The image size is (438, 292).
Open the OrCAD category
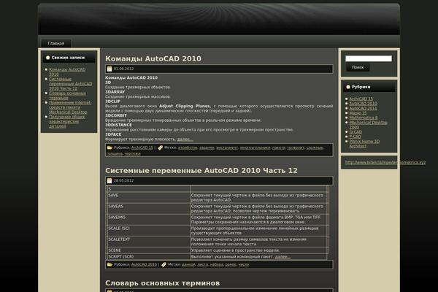tap(356, 132)
